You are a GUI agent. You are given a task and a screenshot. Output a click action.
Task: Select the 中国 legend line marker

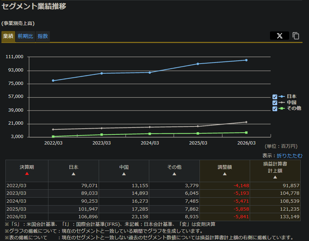point(282,102)
